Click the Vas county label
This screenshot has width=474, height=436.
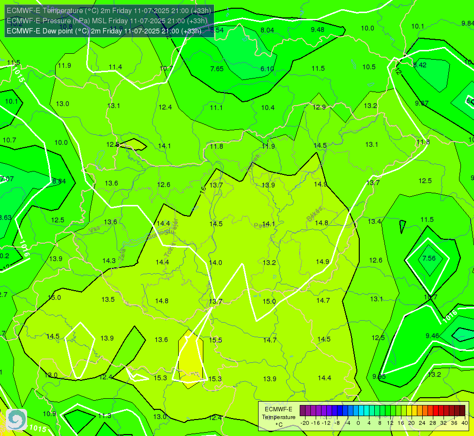pos(94,230)
